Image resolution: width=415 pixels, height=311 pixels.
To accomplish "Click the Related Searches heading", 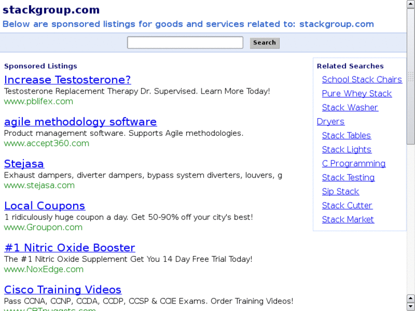I will 350,66.
